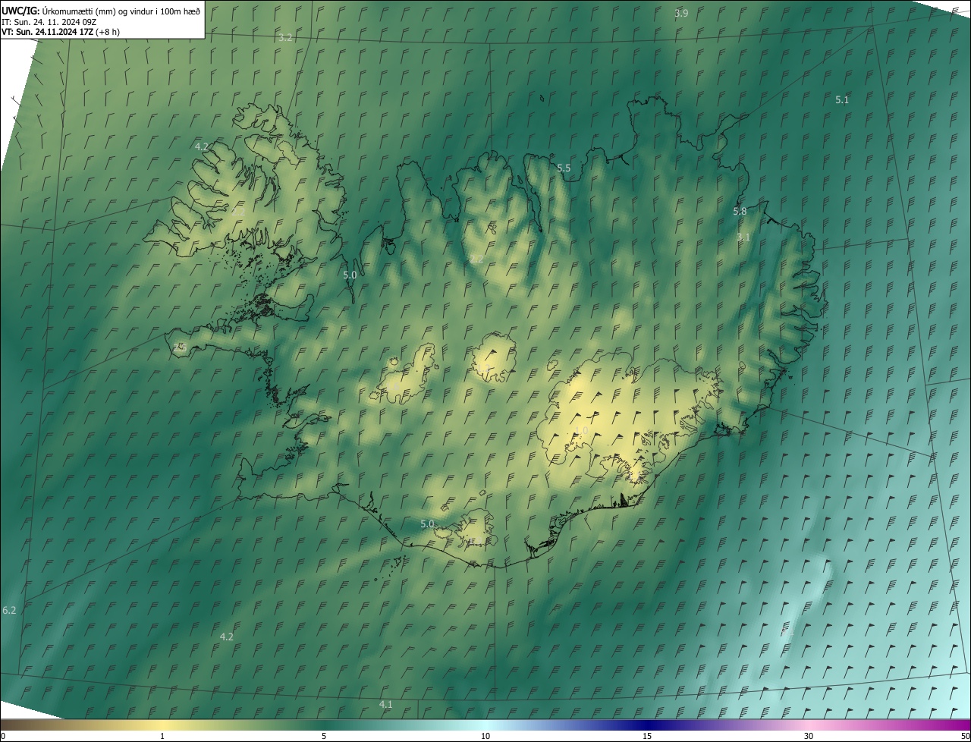Image resolution: width=971 pixels, height=742 pixels.
Task: Click the colorbar tick label 30
Action: [x=809, y=736]
